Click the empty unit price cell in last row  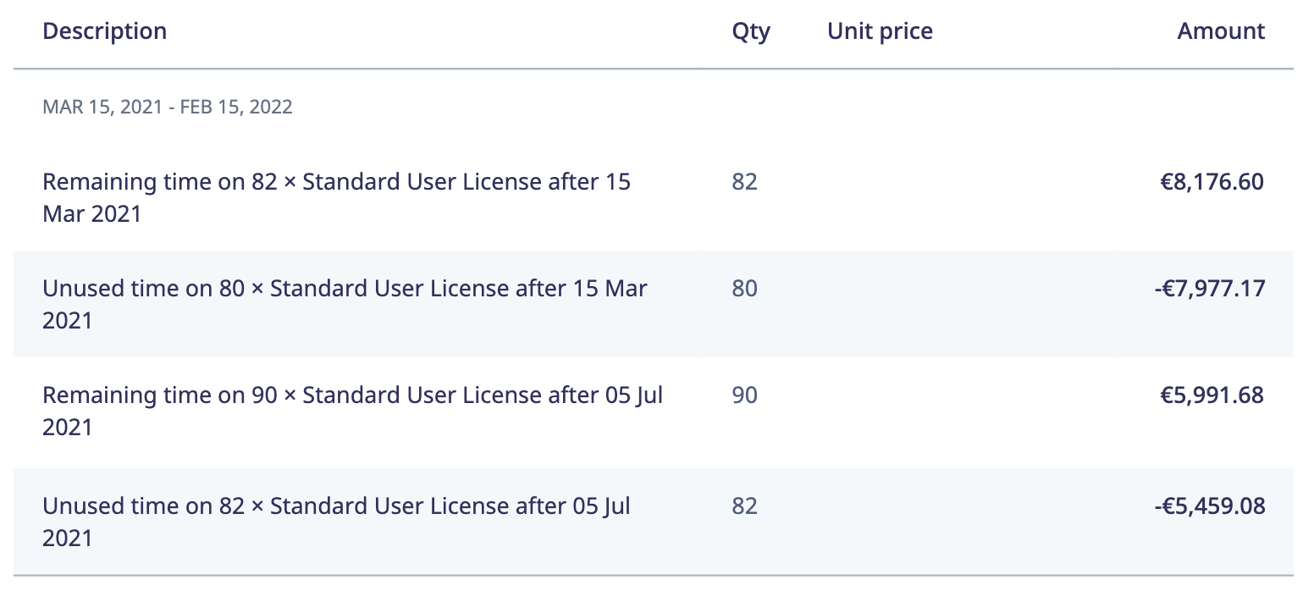(931, 522)
